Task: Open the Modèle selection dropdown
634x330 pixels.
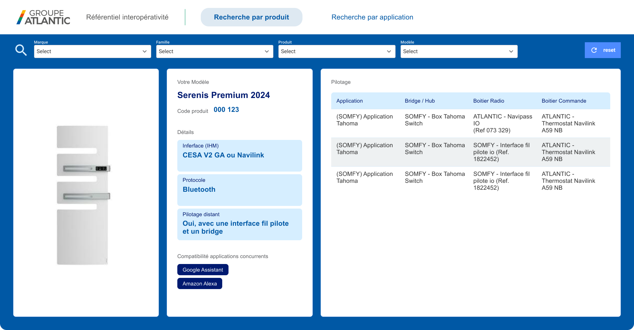Action: tap(459, 51)
